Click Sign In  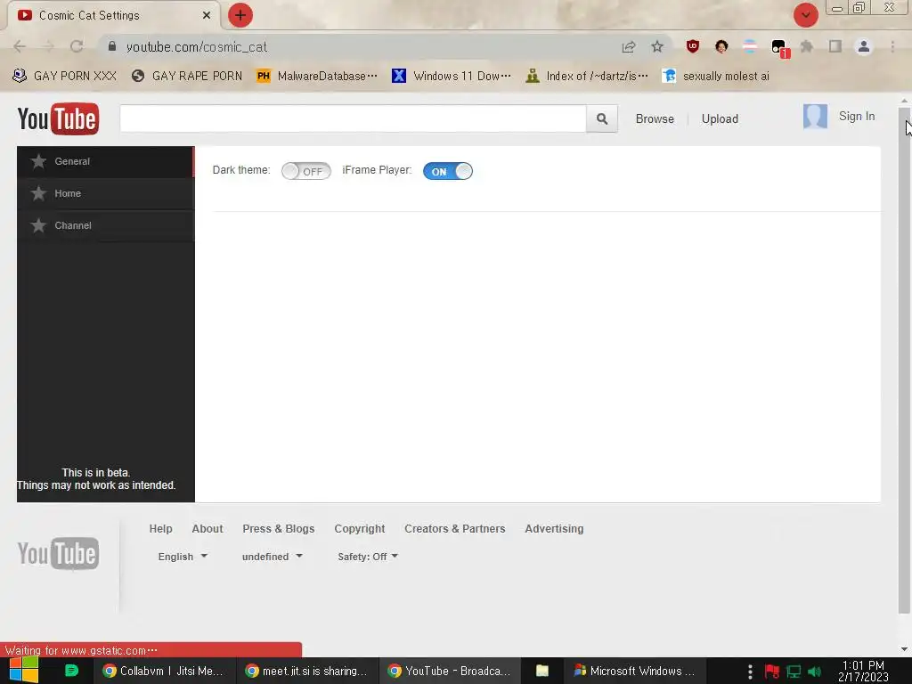point(856,117)
